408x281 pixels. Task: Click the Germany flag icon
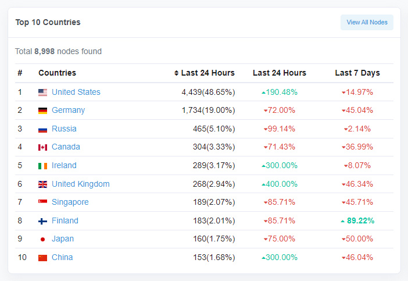42,111
